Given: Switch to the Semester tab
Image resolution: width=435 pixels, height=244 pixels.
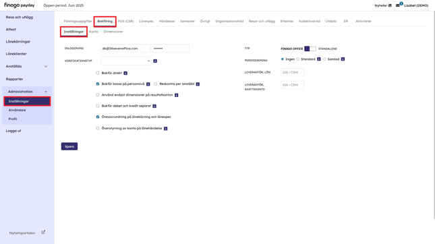Looking at the screenshot, I should tap(187, 21).
